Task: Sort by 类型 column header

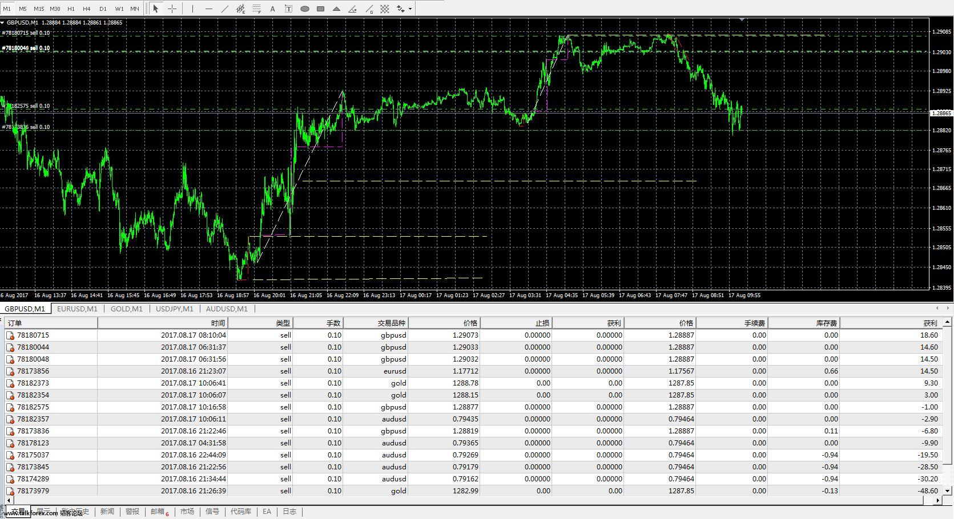Action: coord(260,323)
